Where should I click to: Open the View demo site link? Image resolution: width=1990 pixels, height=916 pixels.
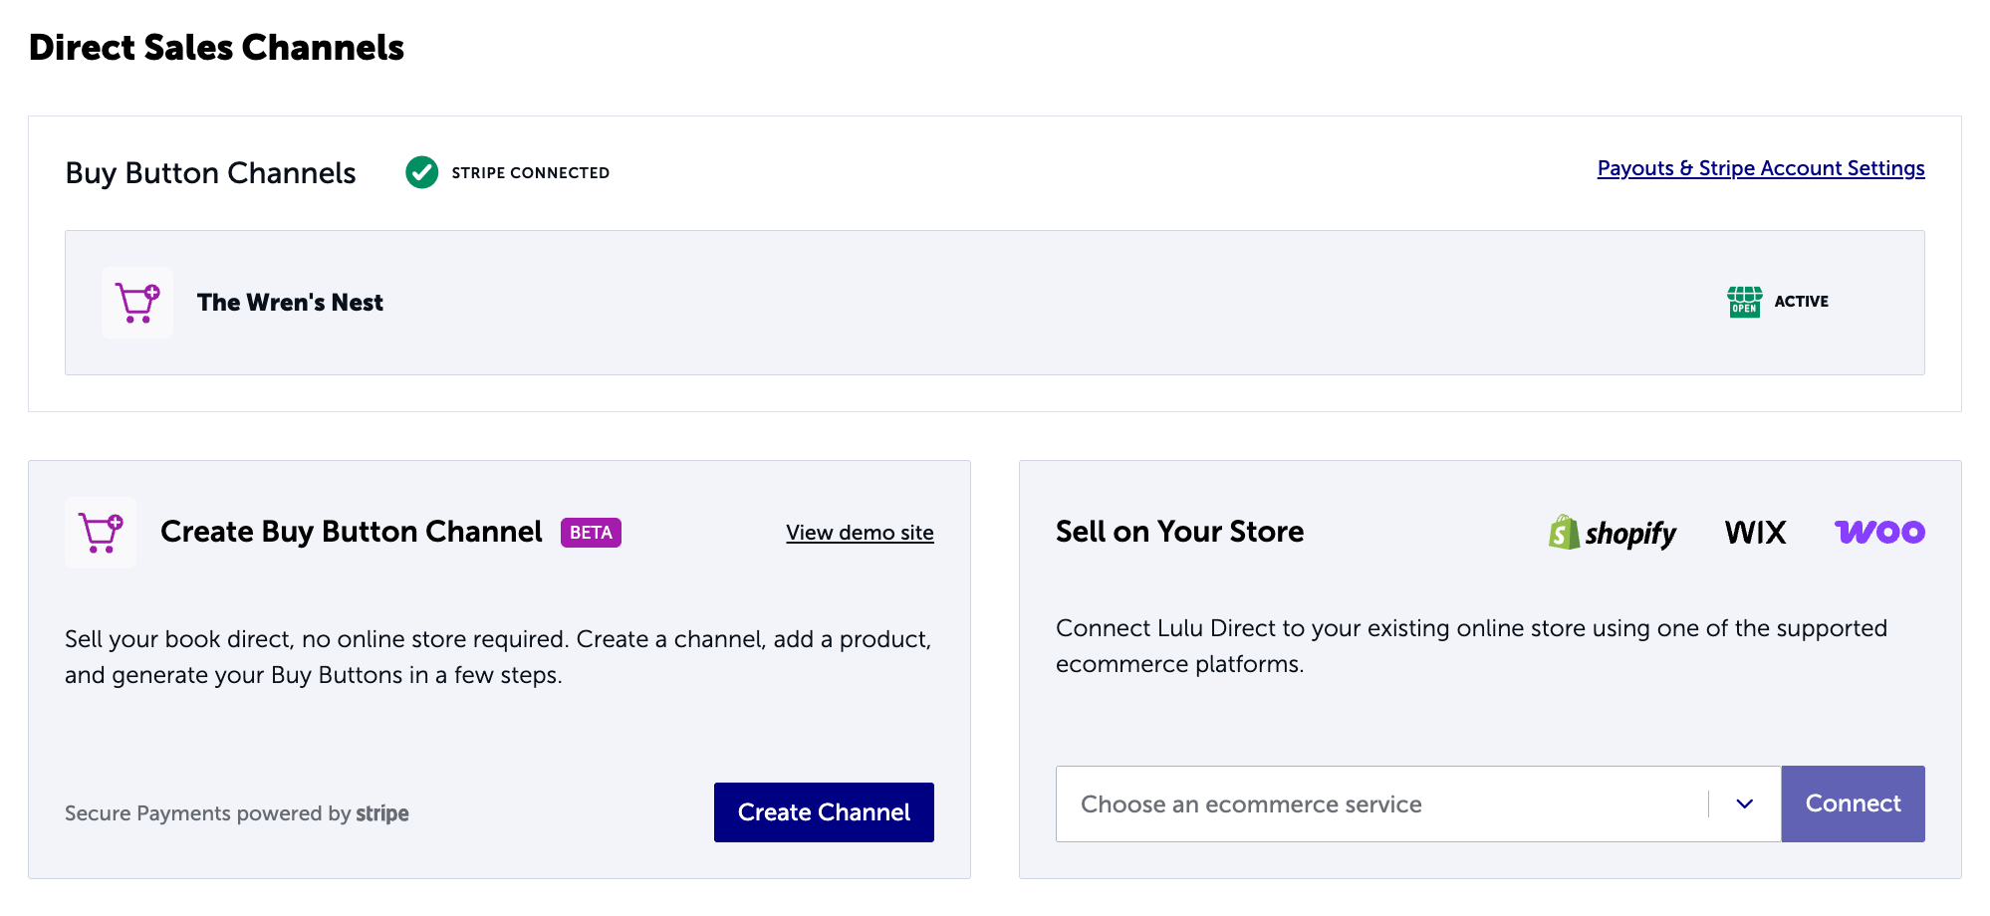[860, 533]
